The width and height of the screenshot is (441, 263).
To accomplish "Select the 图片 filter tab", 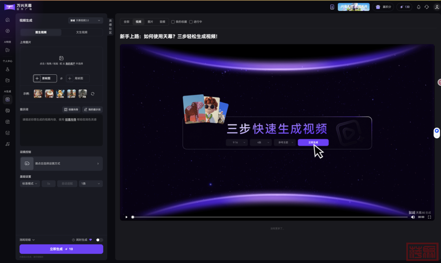I will click(x=150, y=22).
